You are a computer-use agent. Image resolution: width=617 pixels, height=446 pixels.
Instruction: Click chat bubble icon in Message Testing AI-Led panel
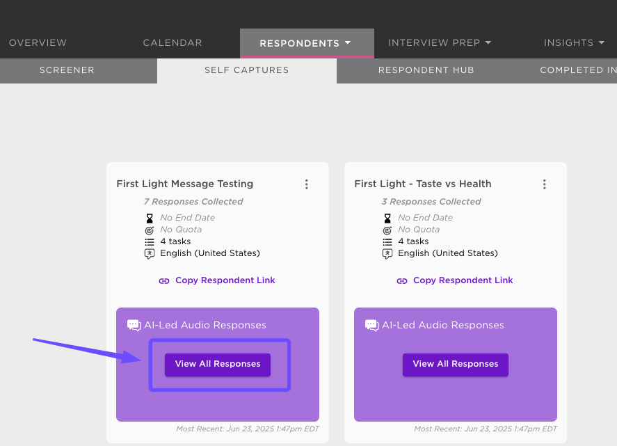click(x=134, y=325)
